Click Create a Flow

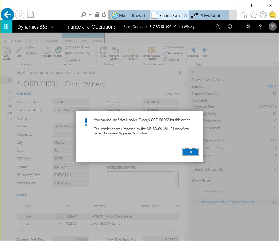(x=174, y=47)
